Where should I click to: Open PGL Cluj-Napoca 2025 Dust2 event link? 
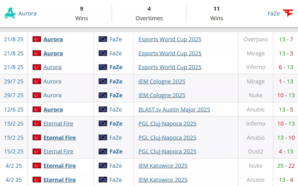(x=167, y=151)
